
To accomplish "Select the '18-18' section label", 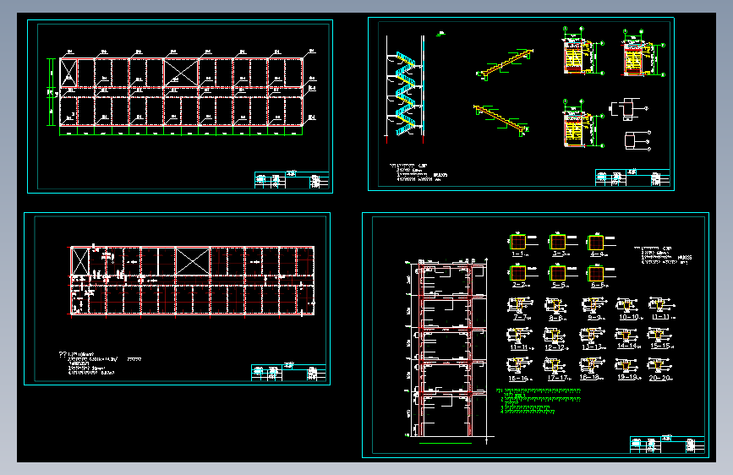I will pos(590,377).
